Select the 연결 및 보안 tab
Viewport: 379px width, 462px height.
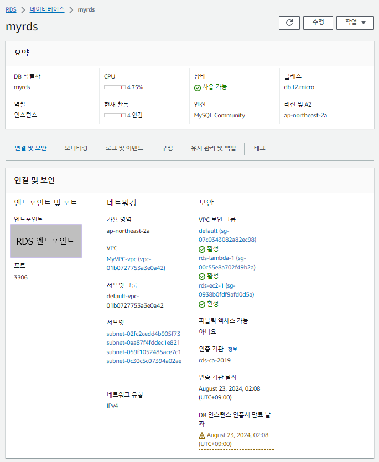pyautogui.click(x=30, y=148)
